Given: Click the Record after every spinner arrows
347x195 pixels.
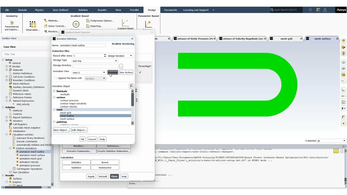Looking at the screenshot, I should click(105, 56).
